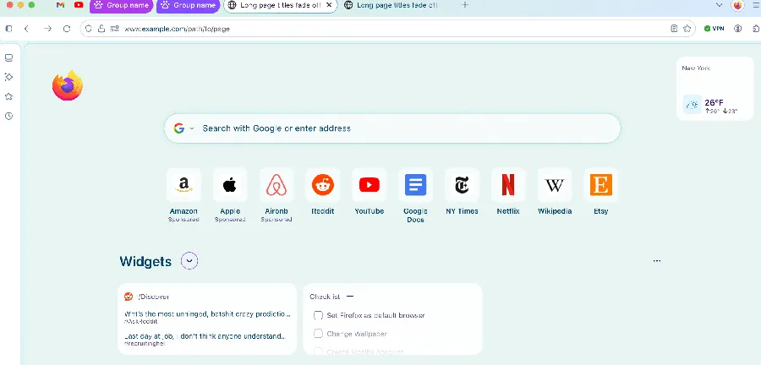Click the 26°F temperature reading
The height and width of the screenshot is (365, 761).
pyautogui.click(x=714, y=103)
